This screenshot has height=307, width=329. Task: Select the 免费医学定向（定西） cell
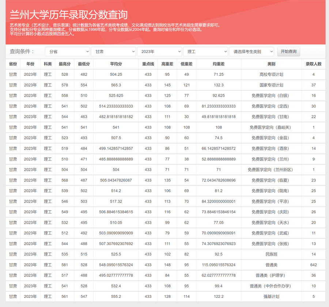(x=272, y=106)
